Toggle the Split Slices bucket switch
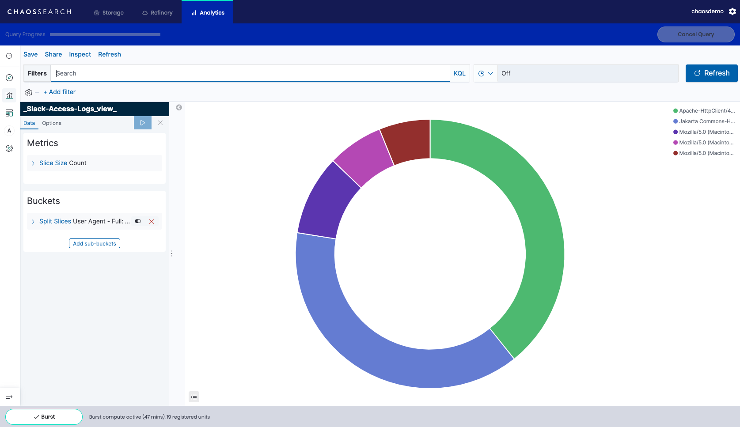Image resolution: width=740 pixels, height=427 pixels. pos(138,221)
